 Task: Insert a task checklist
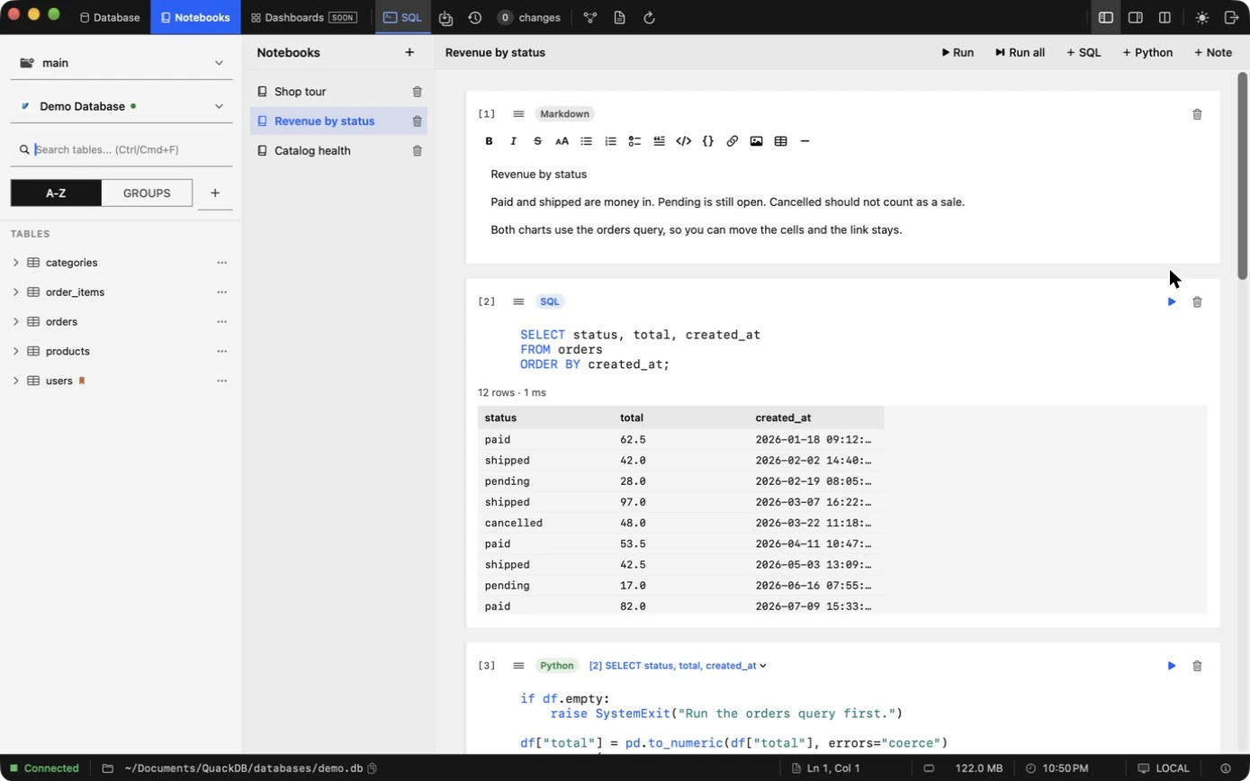point(634,141)
